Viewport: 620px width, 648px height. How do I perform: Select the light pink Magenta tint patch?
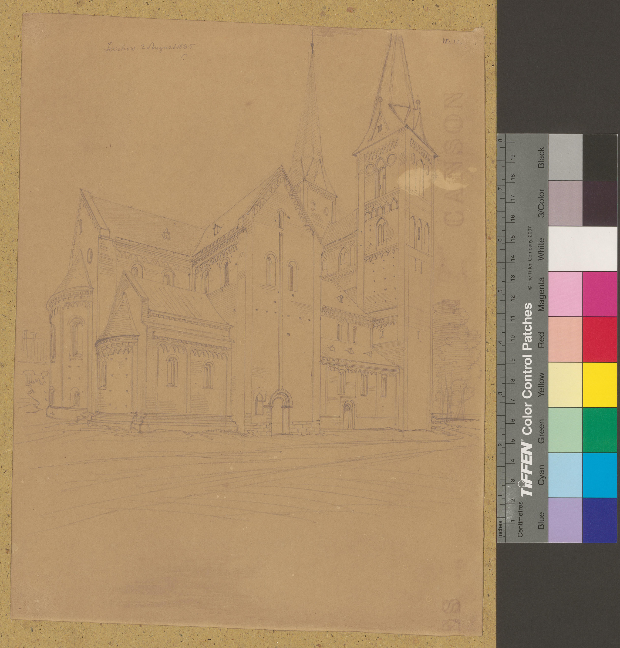click(x=565, y=294)
